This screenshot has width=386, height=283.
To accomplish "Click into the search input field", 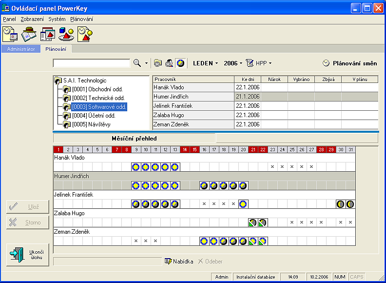I will 91,63.
